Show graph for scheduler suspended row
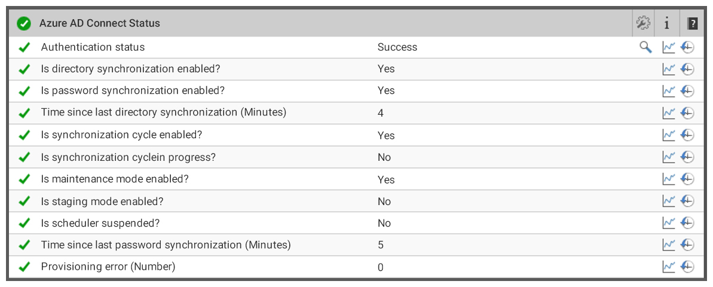Screen dimensions: 713x287 click(x=668, y=223)
